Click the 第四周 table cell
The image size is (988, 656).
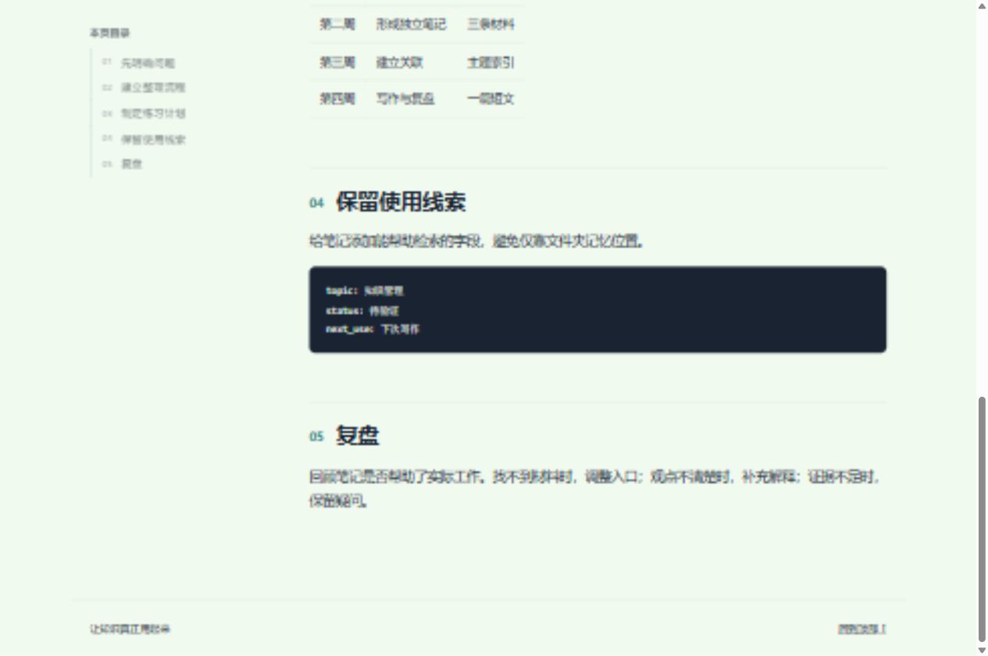tap(337, 99)
